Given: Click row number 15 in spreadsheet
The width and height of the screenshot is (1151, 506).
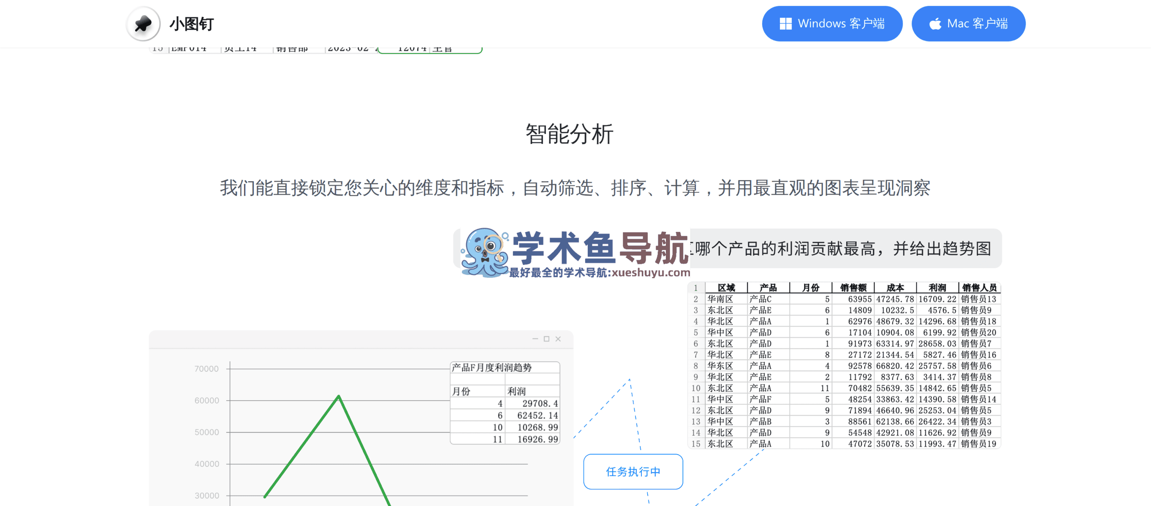Looking at the screenshot, I should coord(696,444).
